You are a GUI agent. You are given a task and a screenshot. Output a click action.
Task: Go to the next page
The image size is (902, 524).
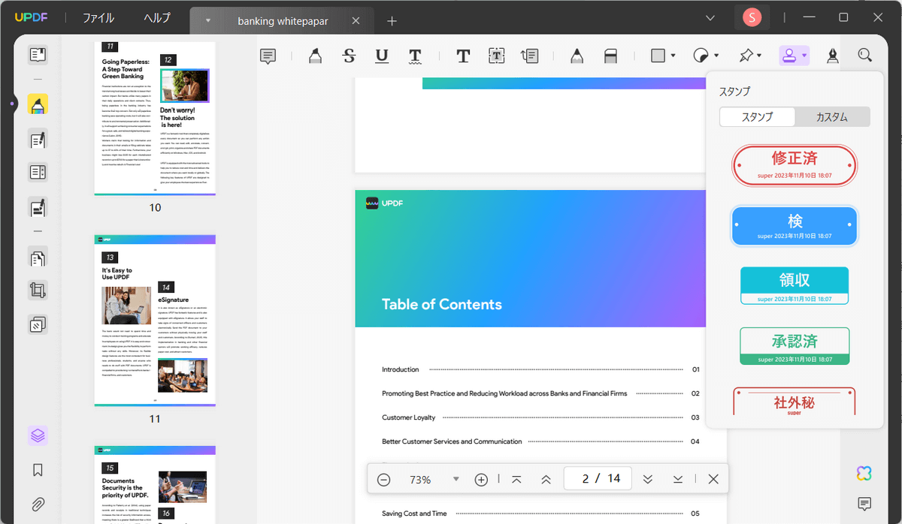tap(648, 479)
